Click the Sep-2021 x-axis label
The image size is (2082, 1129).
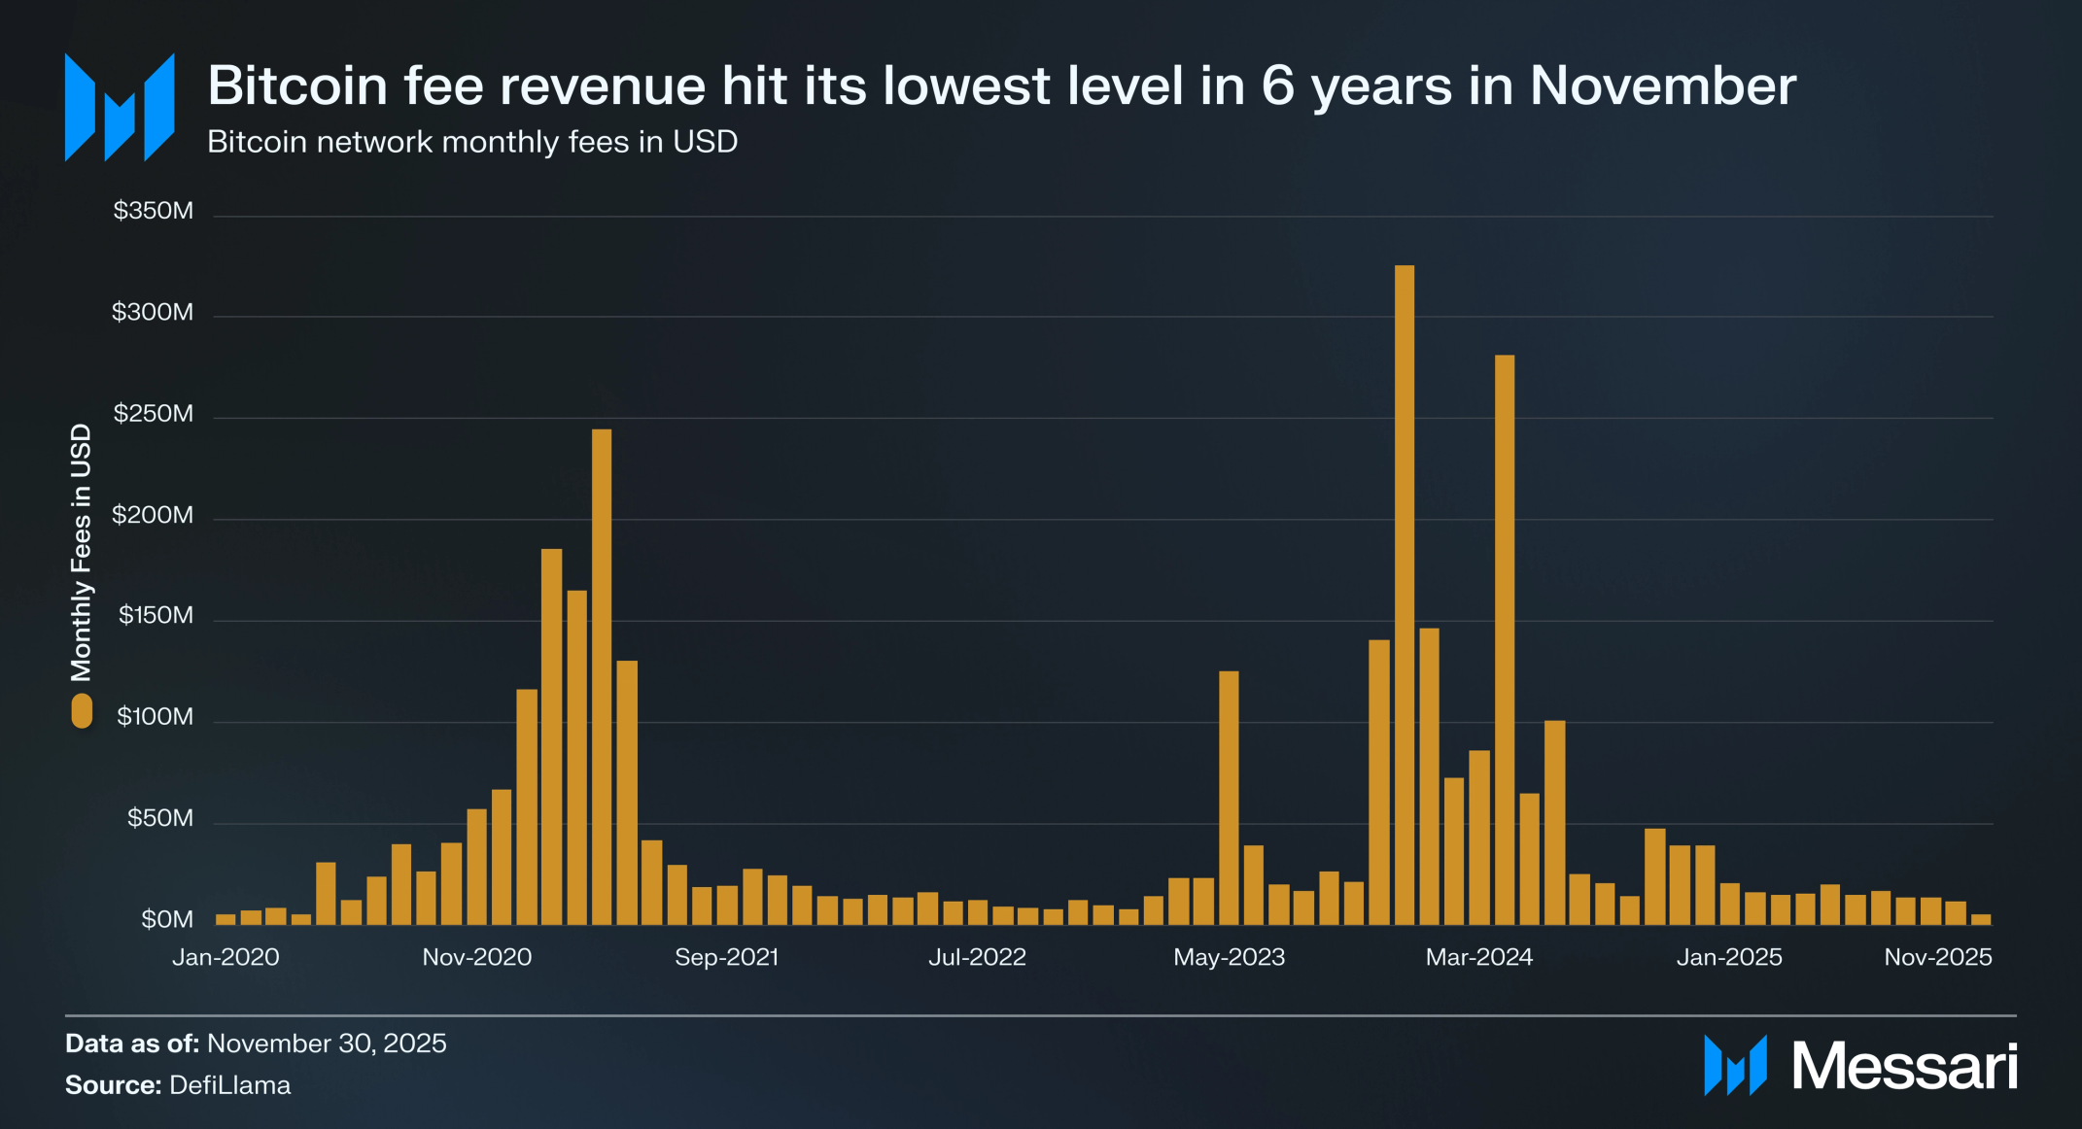tap(726, 957)
